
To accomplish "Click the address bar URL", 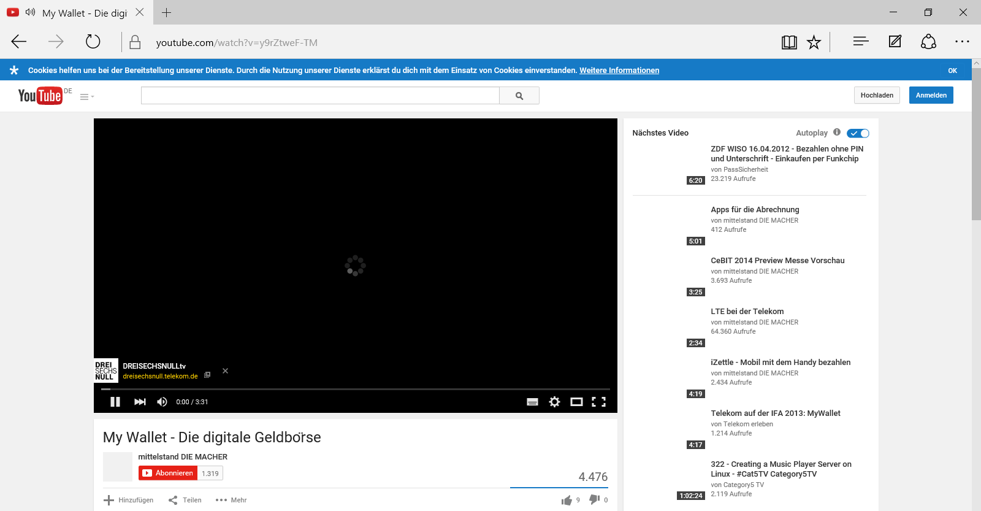I will (237, 42).
